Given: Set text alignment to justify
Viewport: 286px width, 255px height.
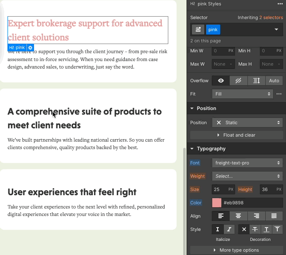Looking at the screenshot, I should click(274, 216).
